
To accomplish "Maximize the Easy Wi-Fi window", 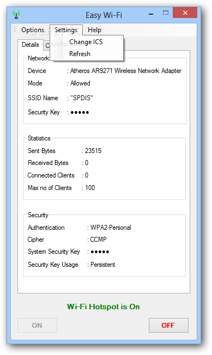I will click(x=166, y=13).
